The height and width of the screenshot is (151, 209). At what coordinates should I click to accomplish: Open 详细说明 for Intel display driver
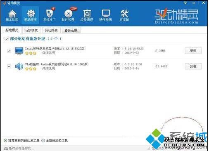pyautogui.click(x=48, y=53)
